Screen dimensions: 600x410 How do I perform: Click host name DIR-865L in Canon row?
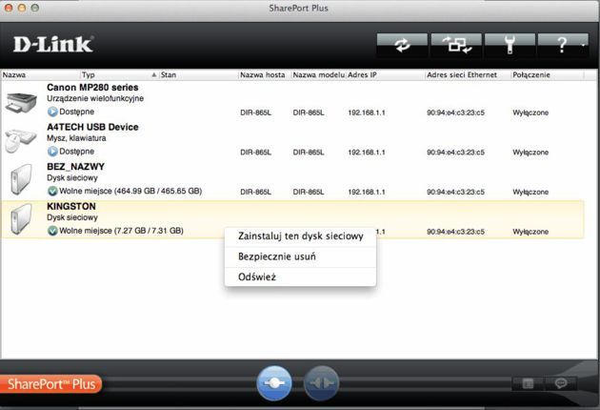[255, 113]
